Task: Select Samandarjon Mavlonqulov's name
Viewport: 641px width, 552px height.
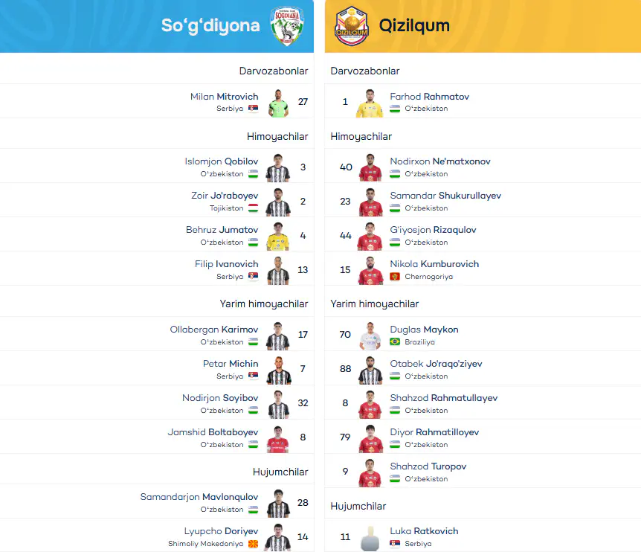Action: pyautogui.click(x=199, y=497)
